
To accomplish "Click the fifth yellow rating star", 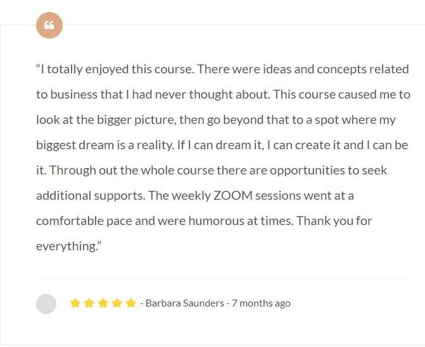I will tap(131, 303).
